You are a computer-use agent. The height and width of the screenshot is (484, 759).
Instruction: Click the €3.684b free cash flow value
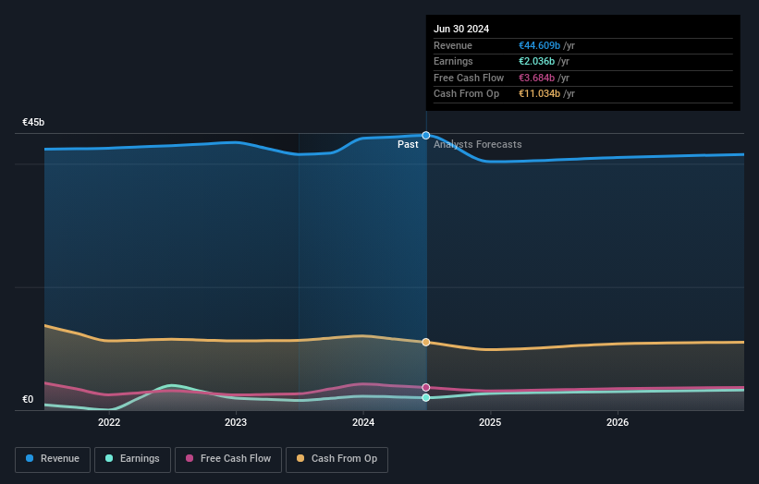[536, 78]
